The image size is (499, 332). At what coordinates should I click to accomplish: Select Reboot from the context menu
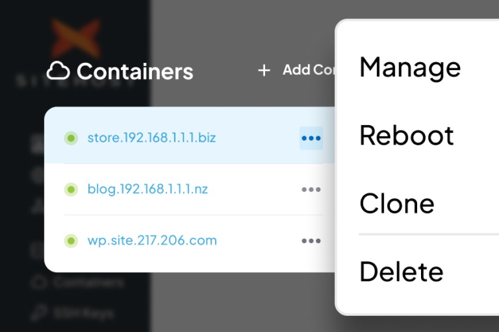(x=407, y=135)
